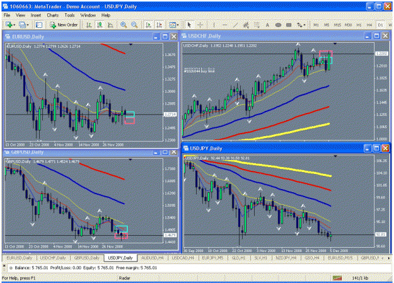394x283 pixels.
Task: Select the text label A tool
Action: 267,25
